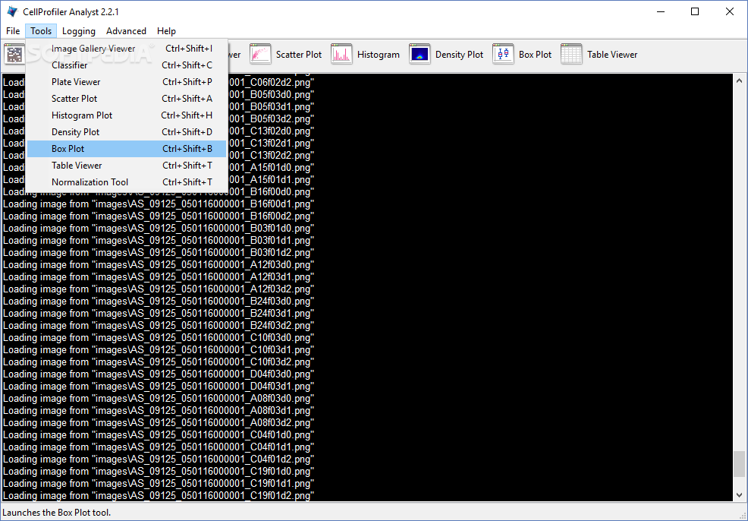The image size is (748, 521).
Task: Click the log line ending B03f01d0.png
Action: [x=159, y=229]
